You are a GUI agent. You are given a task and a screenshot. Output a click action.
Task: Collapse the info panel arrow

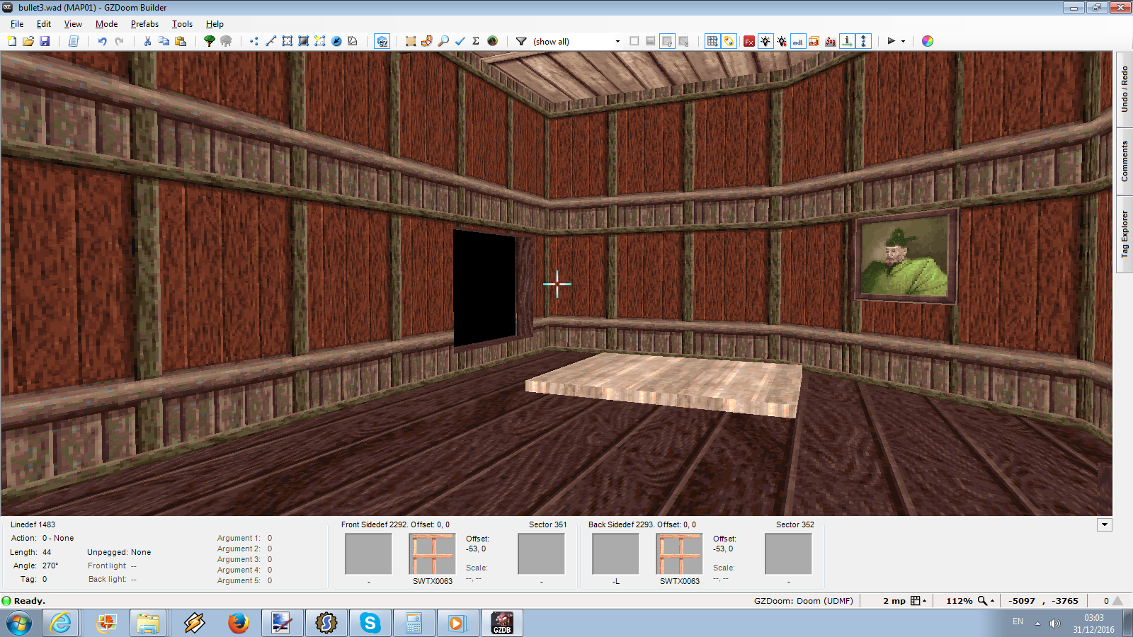(x=1105, y=524)
